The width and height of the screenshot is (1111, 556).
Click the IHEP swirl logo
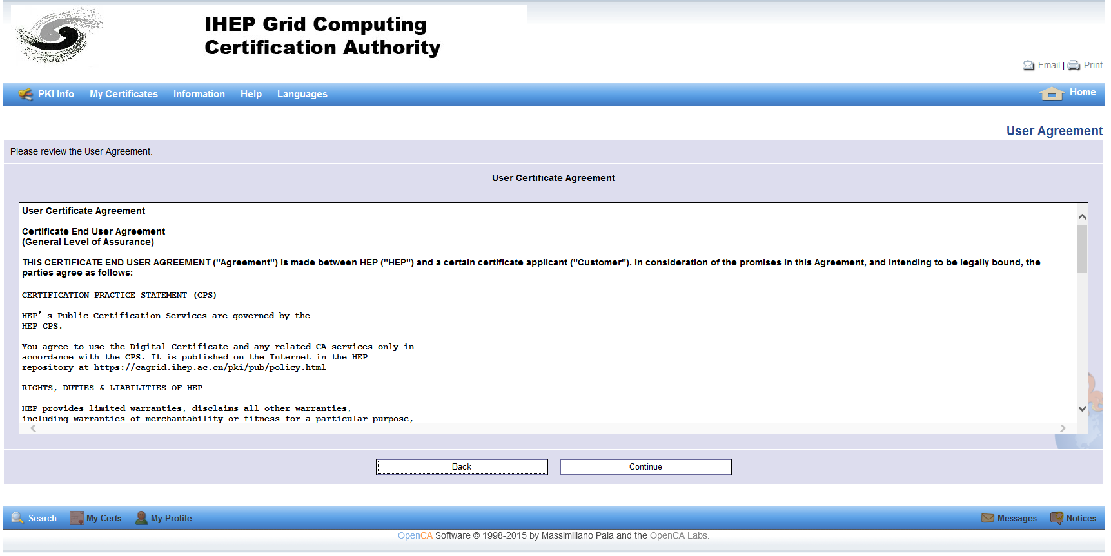(59, 35)
